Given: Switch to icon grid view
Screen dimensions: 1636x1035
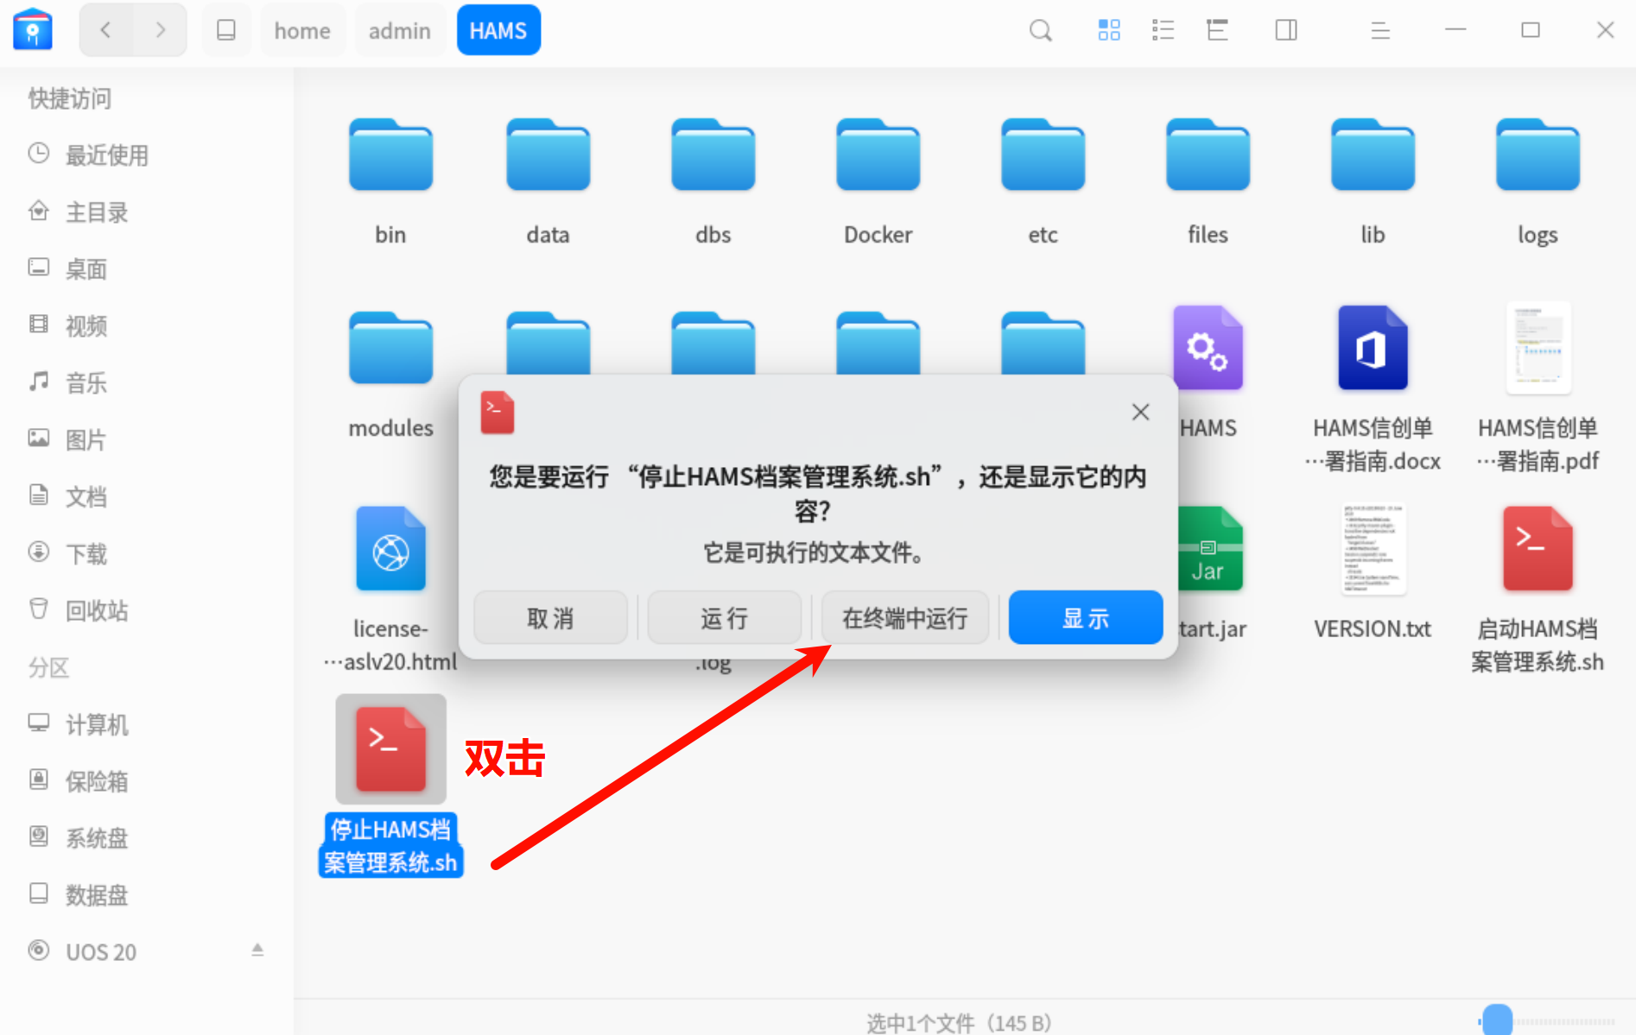Looking at the screenshot, I should (x=1108, y=31).
